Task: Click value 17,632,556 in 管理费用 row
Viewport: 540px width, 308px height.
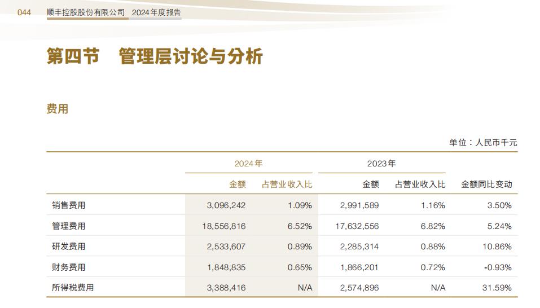Action: tap(357, 226)
